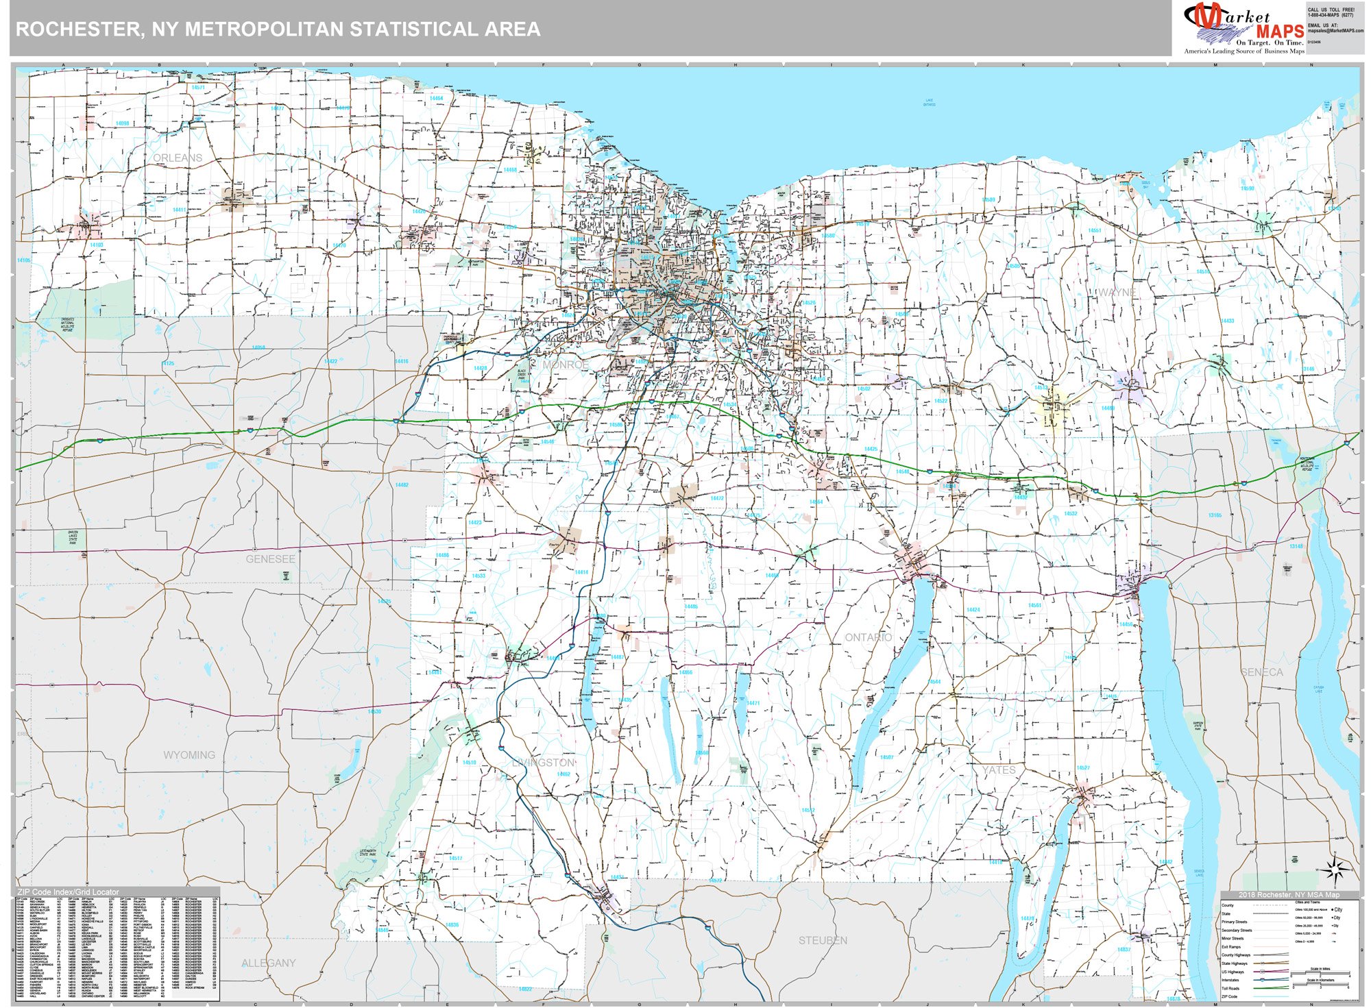Viewport: 1371px width, 1008px height.
Task: Click the 'County Highways' legend entry
Action: click(x=1236, y=955)
